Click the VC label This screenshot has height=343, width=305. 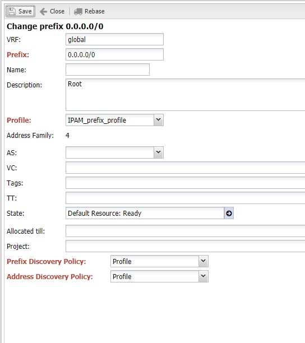12,168
